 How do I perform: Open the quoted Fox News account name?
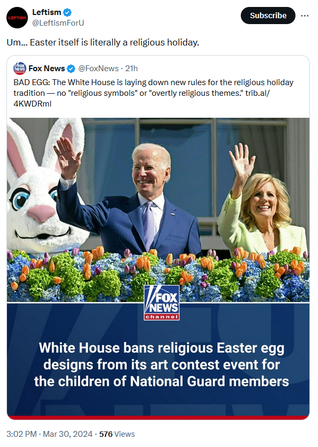coord(47,69)
